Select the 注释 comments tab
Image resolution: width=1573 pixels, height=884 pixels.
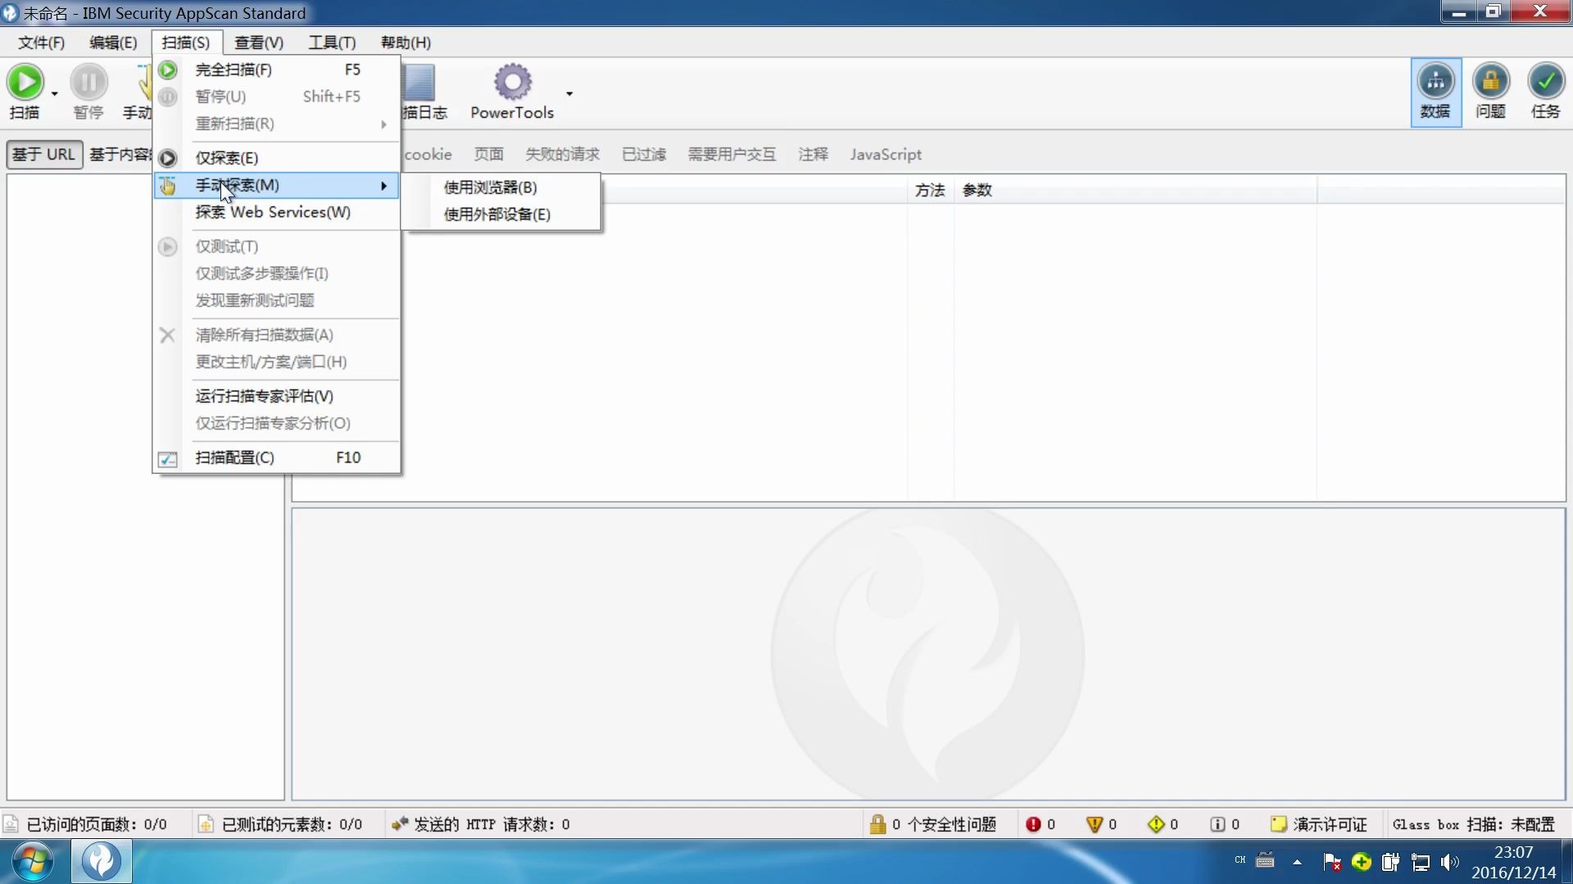[x=813, y=155]
